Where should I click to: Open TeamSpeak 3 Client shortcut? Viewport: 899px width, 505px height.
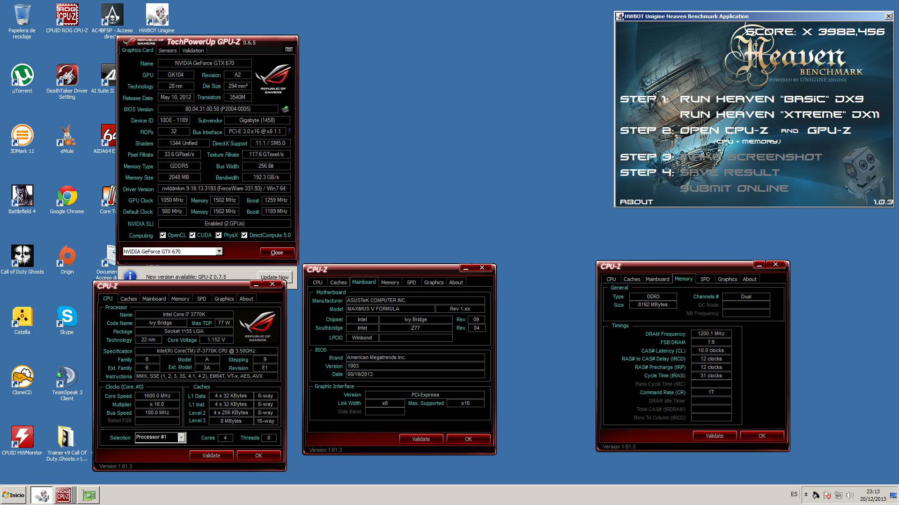(67, 383)
